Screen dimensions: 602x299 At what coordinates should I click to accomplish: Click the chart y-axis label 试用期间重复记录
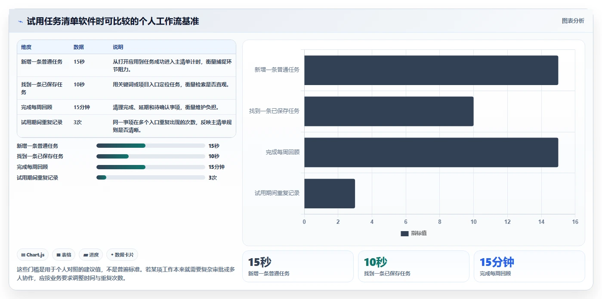(x=277, y=193)
